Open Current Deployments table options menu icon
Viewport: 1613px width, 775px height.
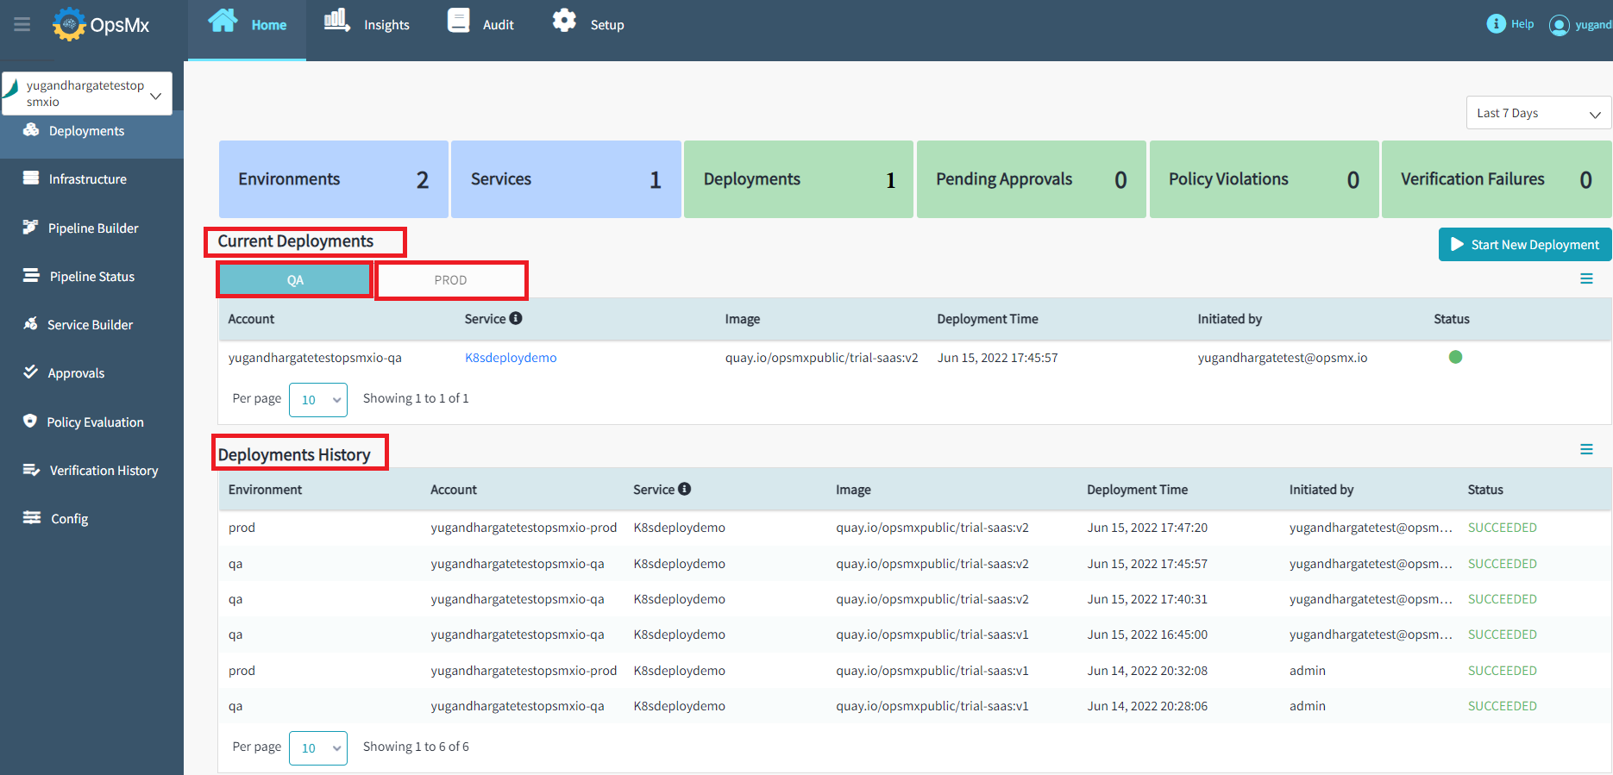point(1586,278)
